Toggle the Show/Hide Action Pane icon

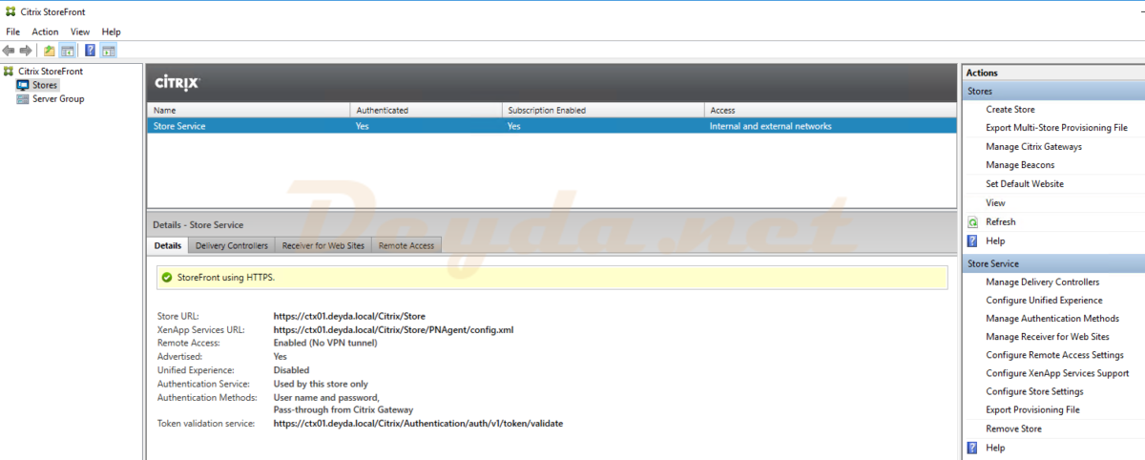(108, 51)
